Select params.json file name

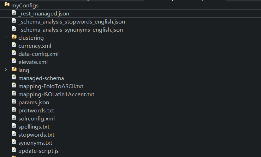point(34,103)
